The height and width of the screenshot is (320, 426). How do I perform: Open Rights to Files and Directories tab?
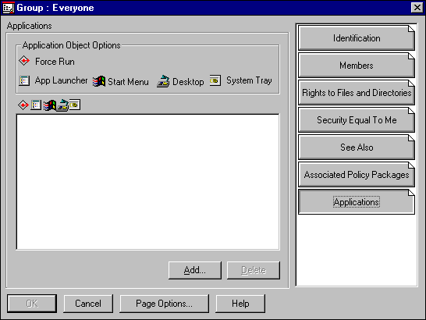[x=357, y=92]
